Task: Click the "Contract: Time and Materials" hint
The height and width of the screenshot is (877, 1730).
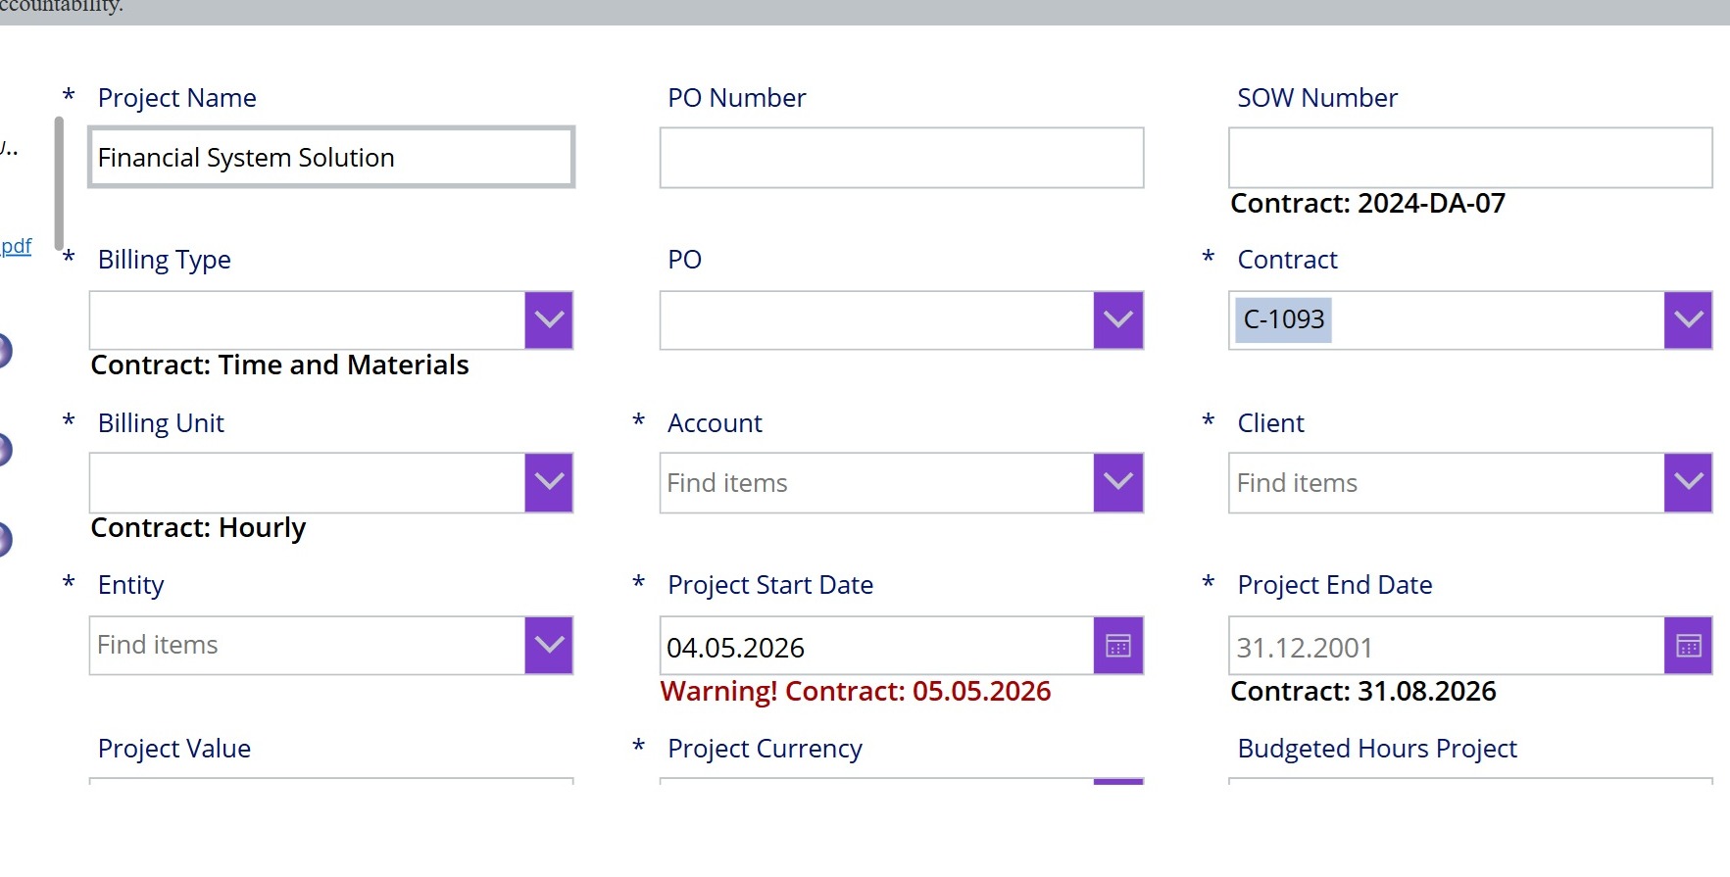Action: (x=280, y=365)
